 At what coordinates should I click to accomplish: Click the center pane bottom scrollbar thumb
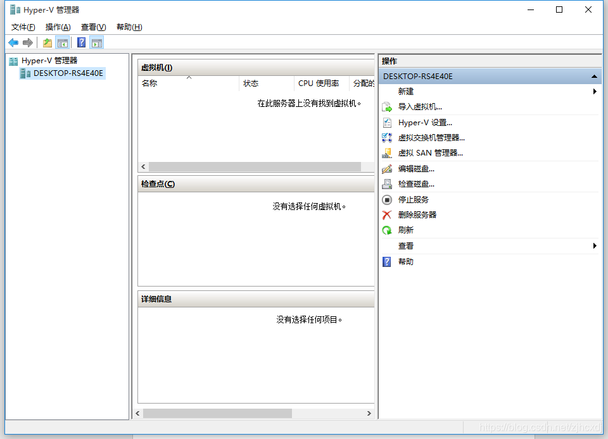217,414
